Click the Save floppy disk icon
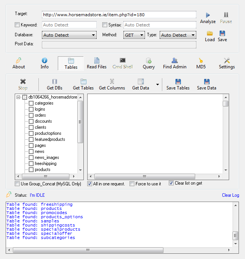 [x=222, y=33]
